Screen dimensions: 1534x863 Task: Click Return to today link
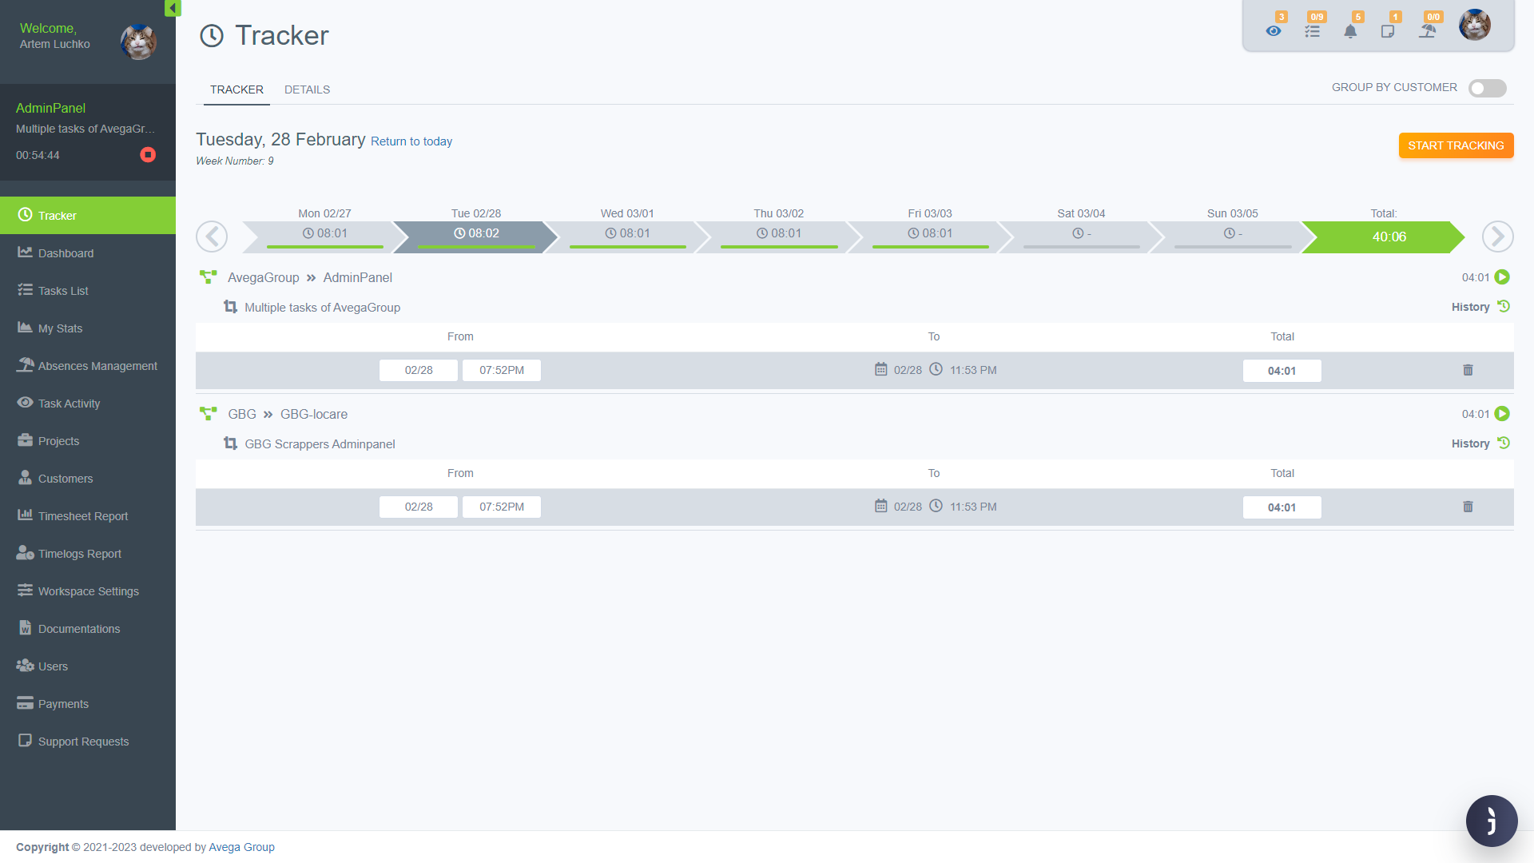[x=411, y=141]
